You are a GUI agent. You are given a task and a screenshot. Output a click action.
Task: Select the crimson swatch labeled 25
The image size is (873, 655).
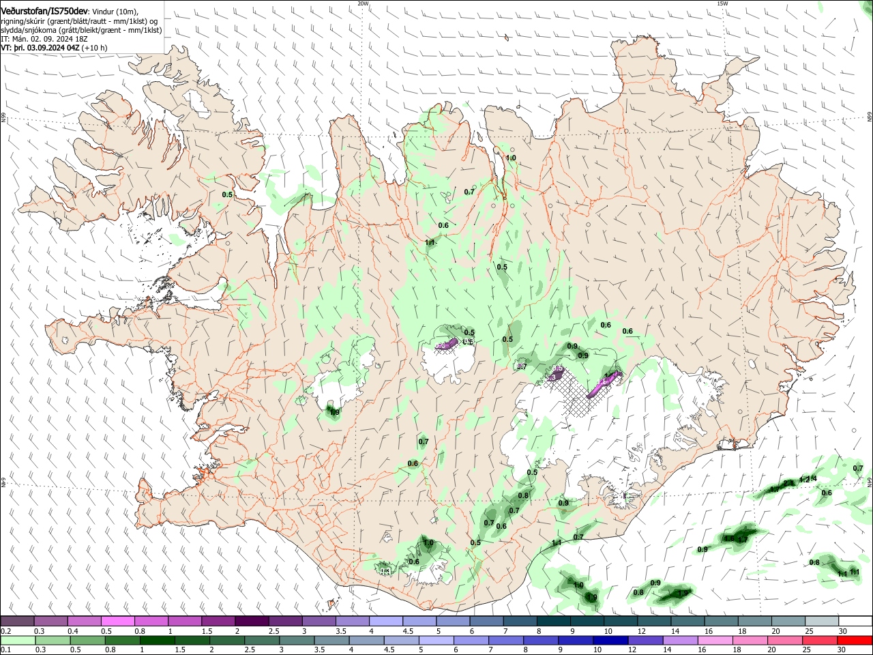point(821,640)
